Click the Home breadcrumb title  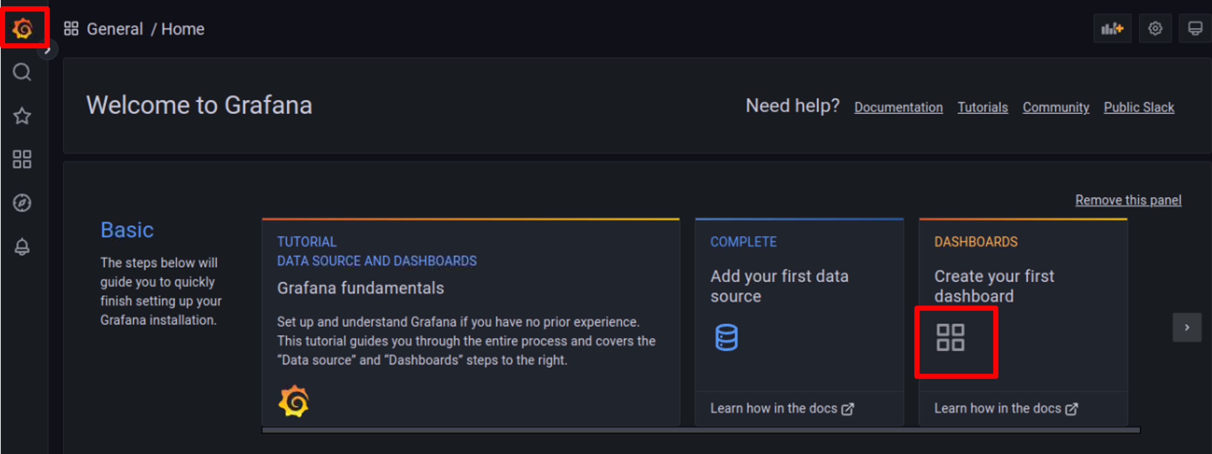point(182,29)
